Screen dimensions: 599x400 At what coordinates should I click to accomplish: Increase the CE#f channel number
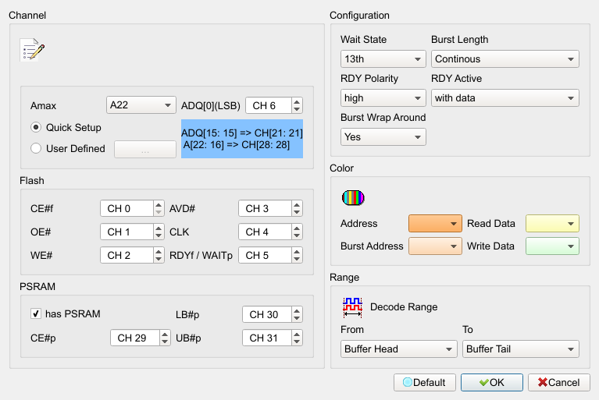[x=159, y=205]
